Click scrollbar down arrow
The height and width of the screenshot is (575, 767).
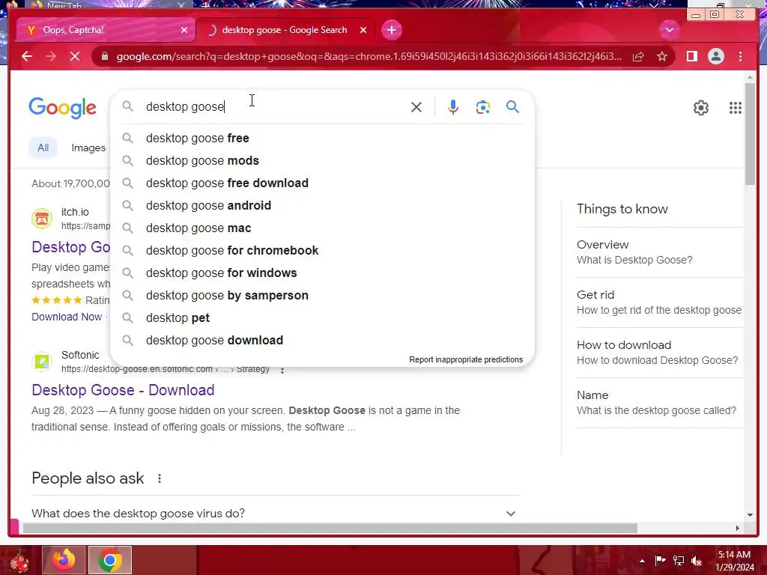[750, 515]
